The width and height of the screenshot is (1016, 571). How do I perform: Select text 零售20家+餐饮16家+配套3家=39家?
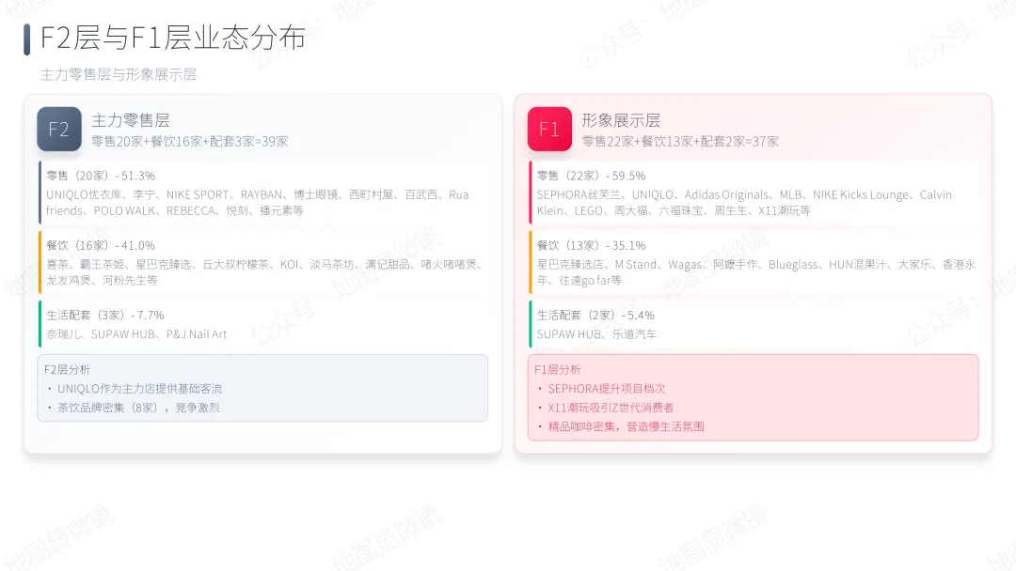pos(190,141)
